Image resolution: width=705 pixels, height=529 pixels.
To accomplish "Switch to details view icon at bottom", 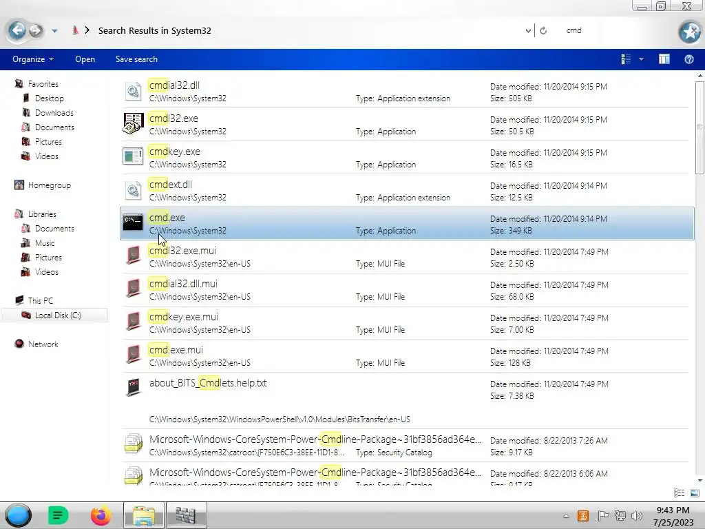I will click(680, 493).
